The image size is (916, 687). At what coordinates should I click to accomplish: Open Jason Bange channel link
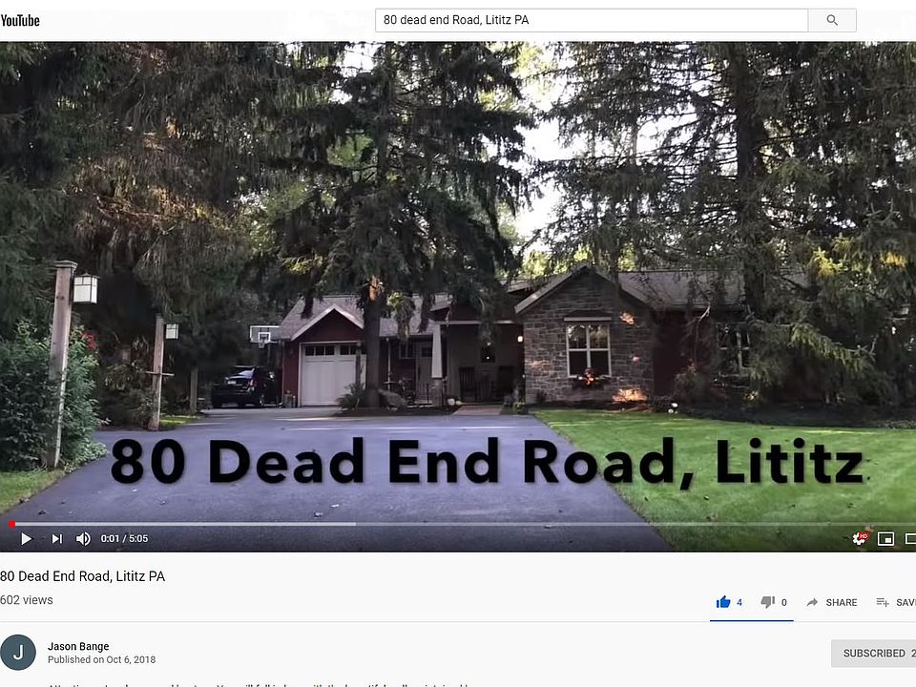[x=78, y=646]
